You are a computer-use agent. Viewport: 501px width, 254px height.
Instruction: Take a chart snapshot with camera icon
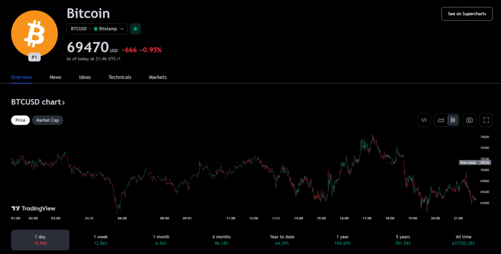[x=469, y=120]
